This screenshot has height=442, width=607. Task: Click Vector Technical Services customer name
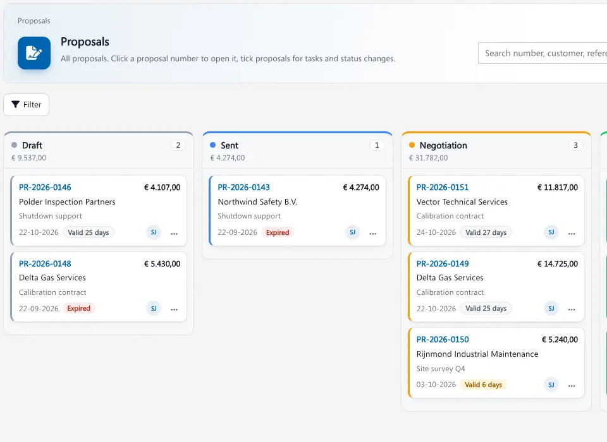click(462, 202)
